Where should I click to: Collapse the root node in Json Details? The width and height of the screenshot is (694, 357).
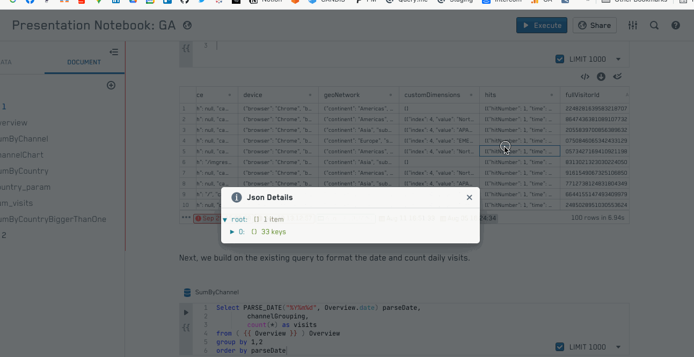[x=225, y=220]
